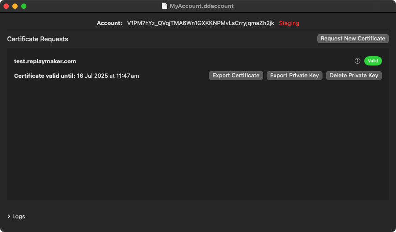Expand the Logs section chevron
This screenshot has height=232, width=396.
pyautogui.click(x=9, y=217)
